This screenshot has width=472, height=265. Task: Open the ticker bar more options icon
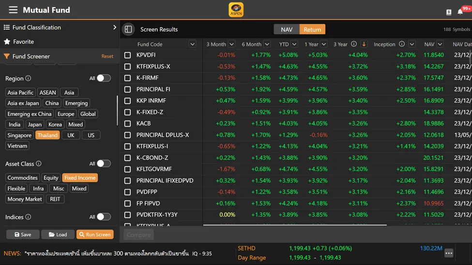tap(449, 253)
